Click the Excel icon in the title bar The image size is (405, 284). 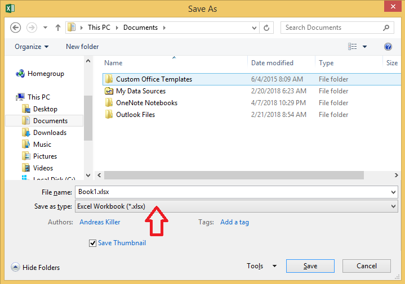tap(10, 8)
